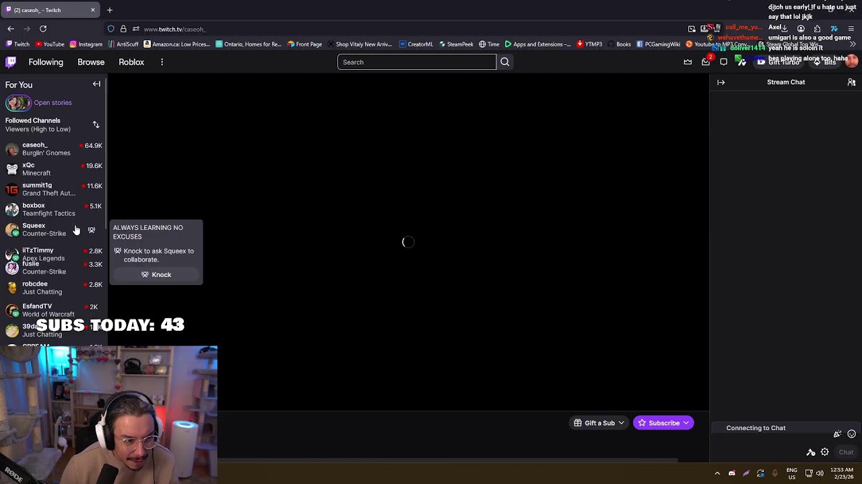Open xQc Minecraft channel

[53, 169]
